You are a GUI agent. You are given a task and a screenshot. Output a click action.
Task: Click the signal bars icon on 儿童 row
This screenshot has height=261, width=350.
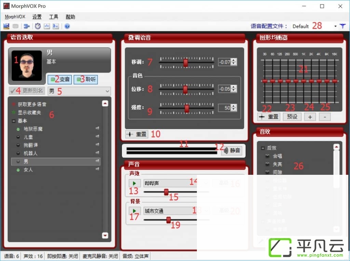click(97, 136)
